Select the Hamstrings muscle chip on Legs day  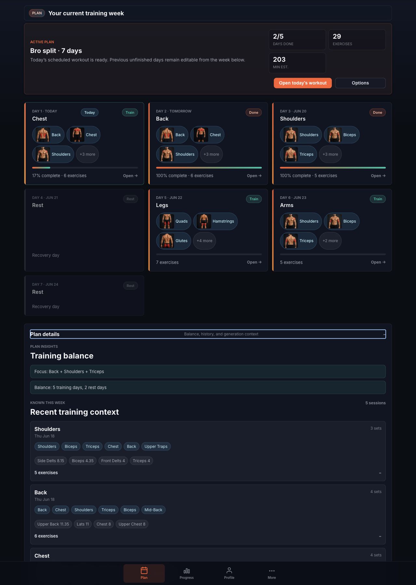coord(215,221)
